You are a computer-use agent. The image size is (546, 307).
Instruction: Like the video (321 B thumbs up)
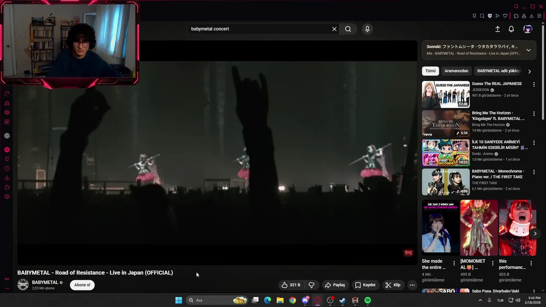tap(290, 285)
